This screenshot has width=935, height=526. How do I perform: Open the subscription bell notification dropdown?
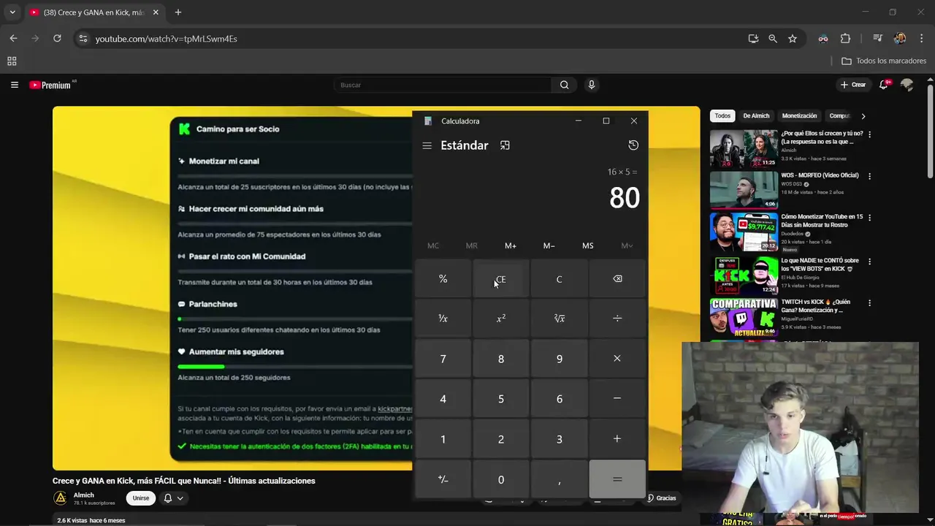(x=173, y=498)
